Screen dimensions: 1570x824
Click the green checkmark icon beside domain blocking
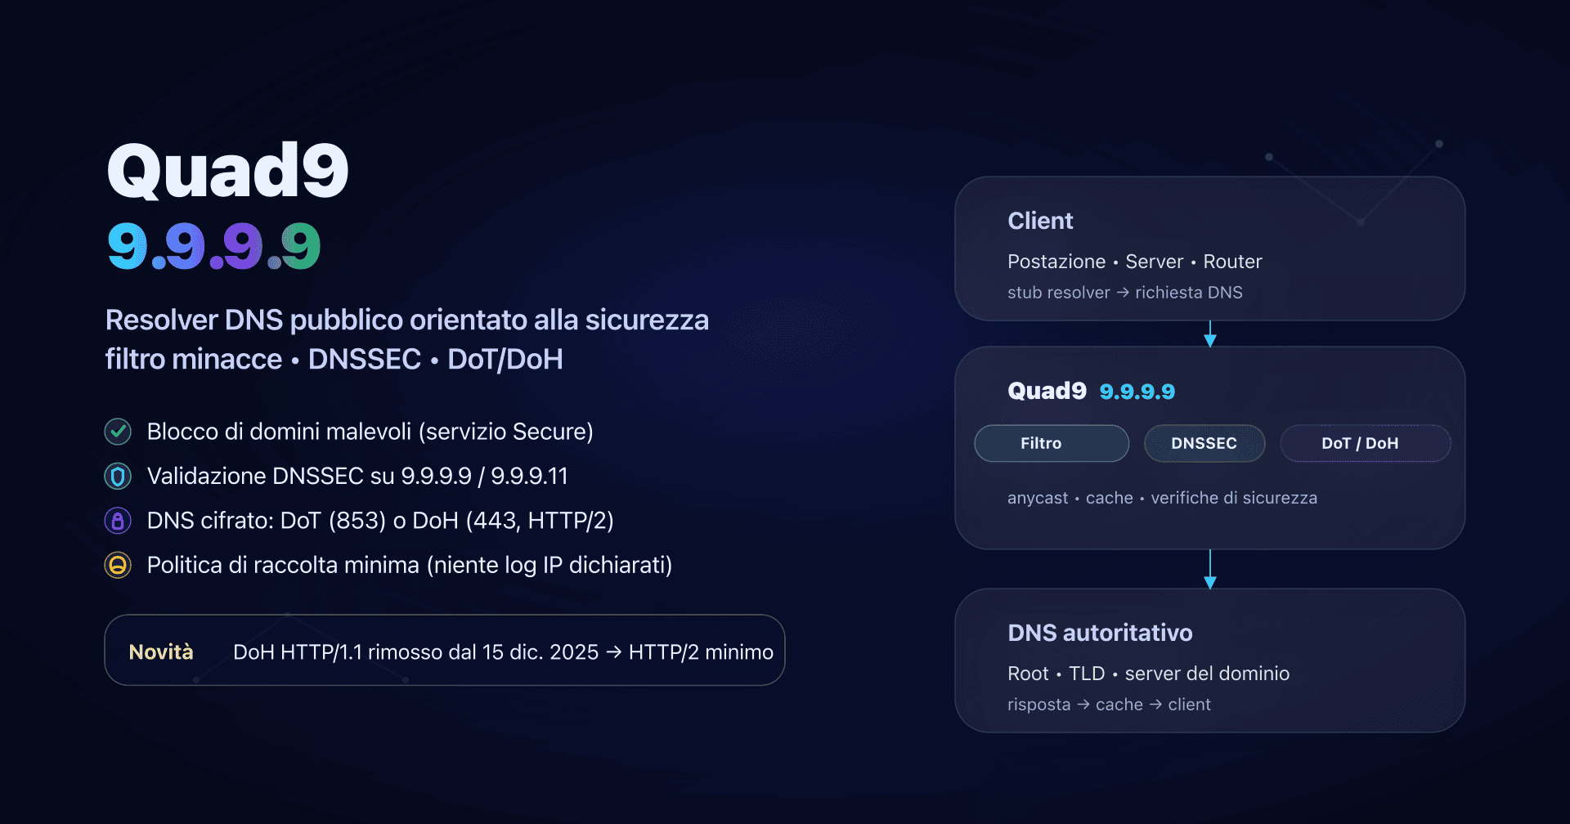[x=118, y=432]
